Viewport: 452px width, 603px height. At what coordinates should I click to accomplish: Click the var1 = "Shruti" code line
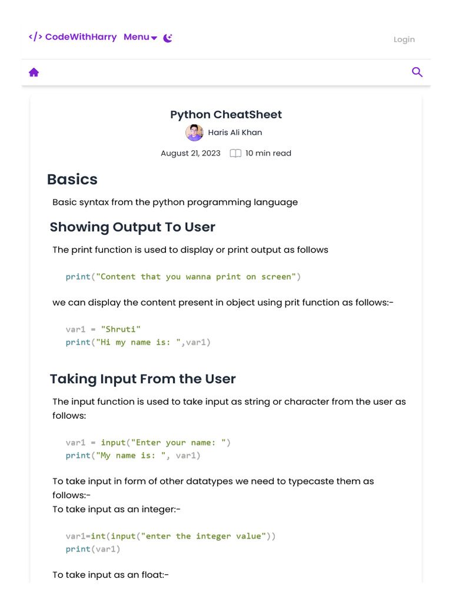104,329
